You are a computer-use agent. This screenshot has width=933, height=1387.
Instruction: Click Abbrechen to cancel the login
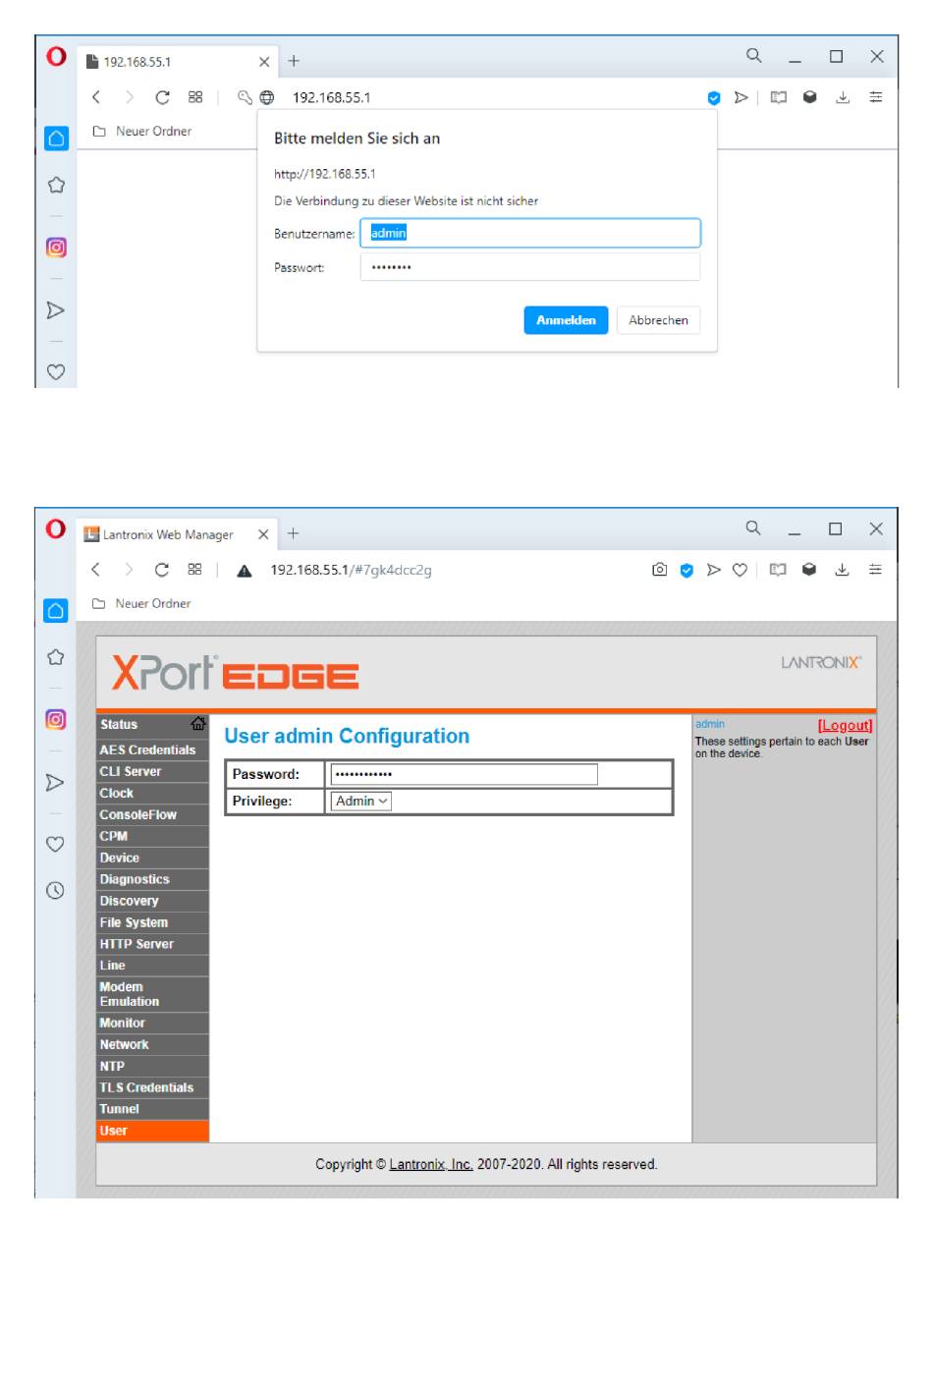pyautogui.click(x=658, y=320)
